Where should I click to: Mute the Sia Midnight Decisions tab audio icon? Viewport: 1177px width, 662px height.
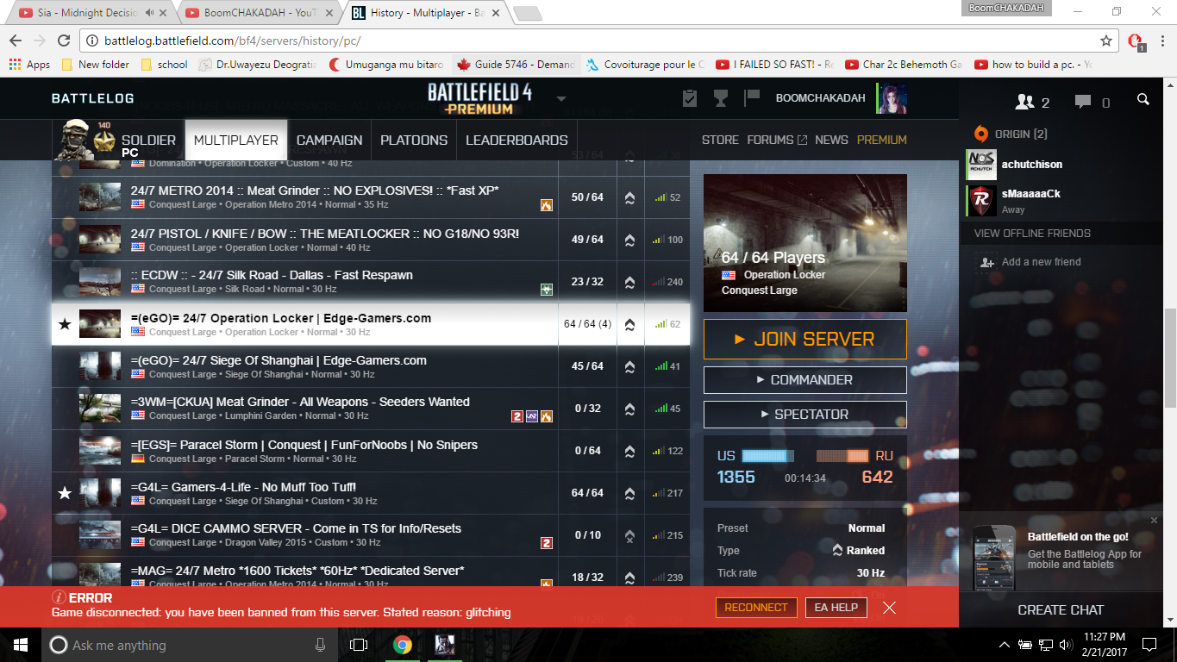click(x=150, y=13)
